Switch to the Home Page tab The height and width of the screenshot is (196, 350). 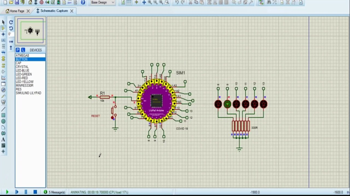(x=17, y=11)
